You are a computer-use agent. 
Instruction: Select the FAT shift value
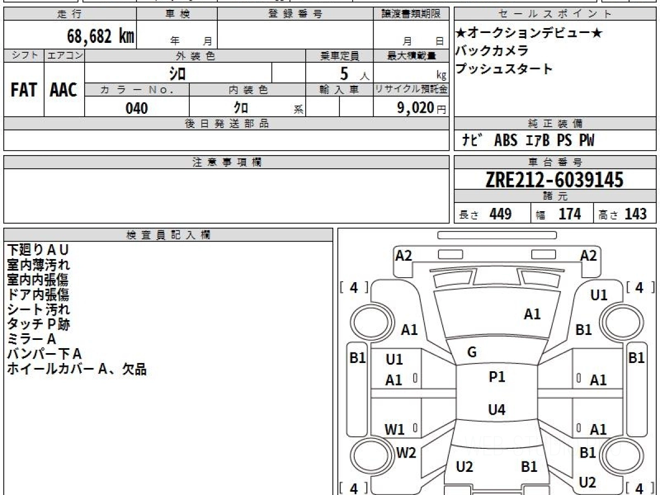[x=24, y=90]
